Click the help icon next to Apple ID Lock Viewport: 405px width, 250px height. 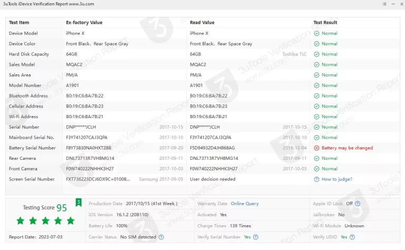358,204
